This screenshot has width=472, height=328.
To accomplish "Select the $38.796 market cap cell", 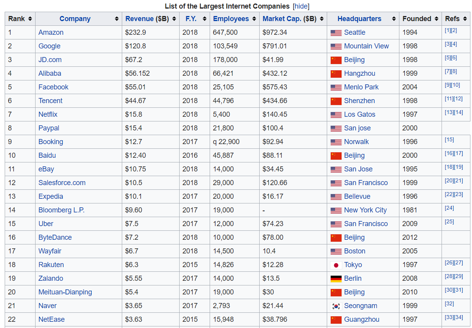I will click(293, 319).
